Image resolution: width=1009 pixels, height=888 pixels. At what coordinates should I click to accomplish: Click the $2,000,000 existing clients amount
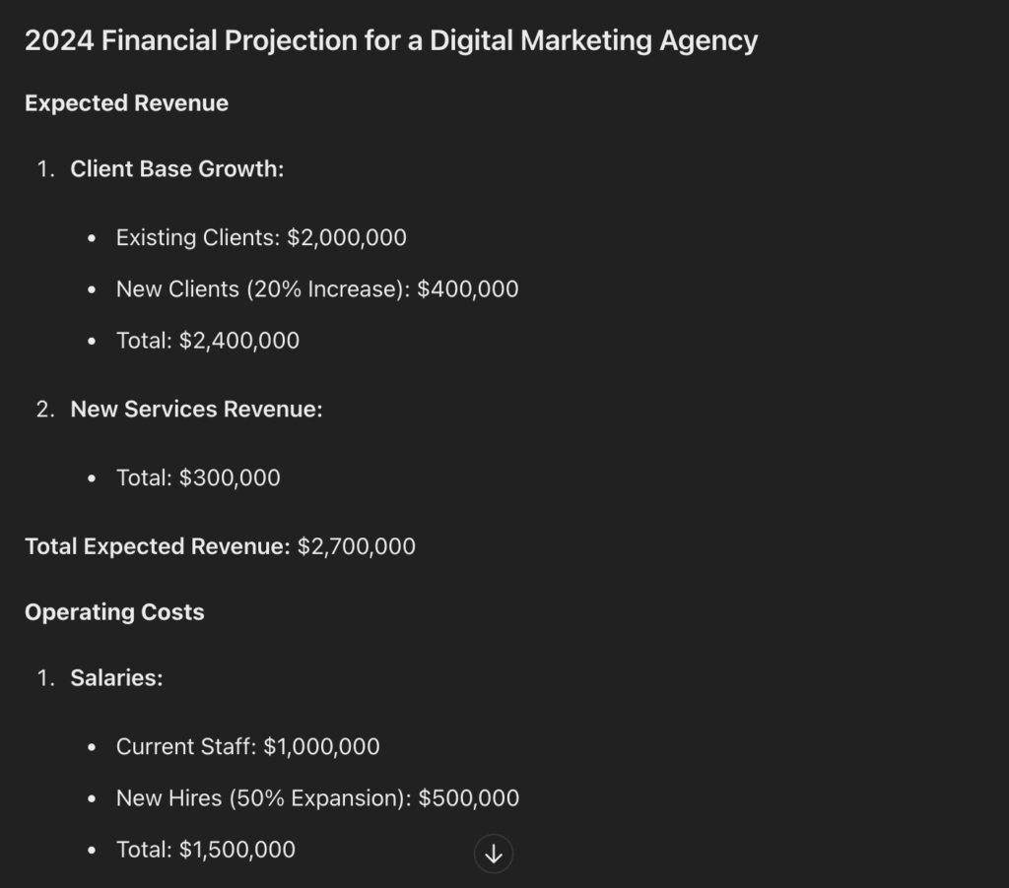pos(347,237)
